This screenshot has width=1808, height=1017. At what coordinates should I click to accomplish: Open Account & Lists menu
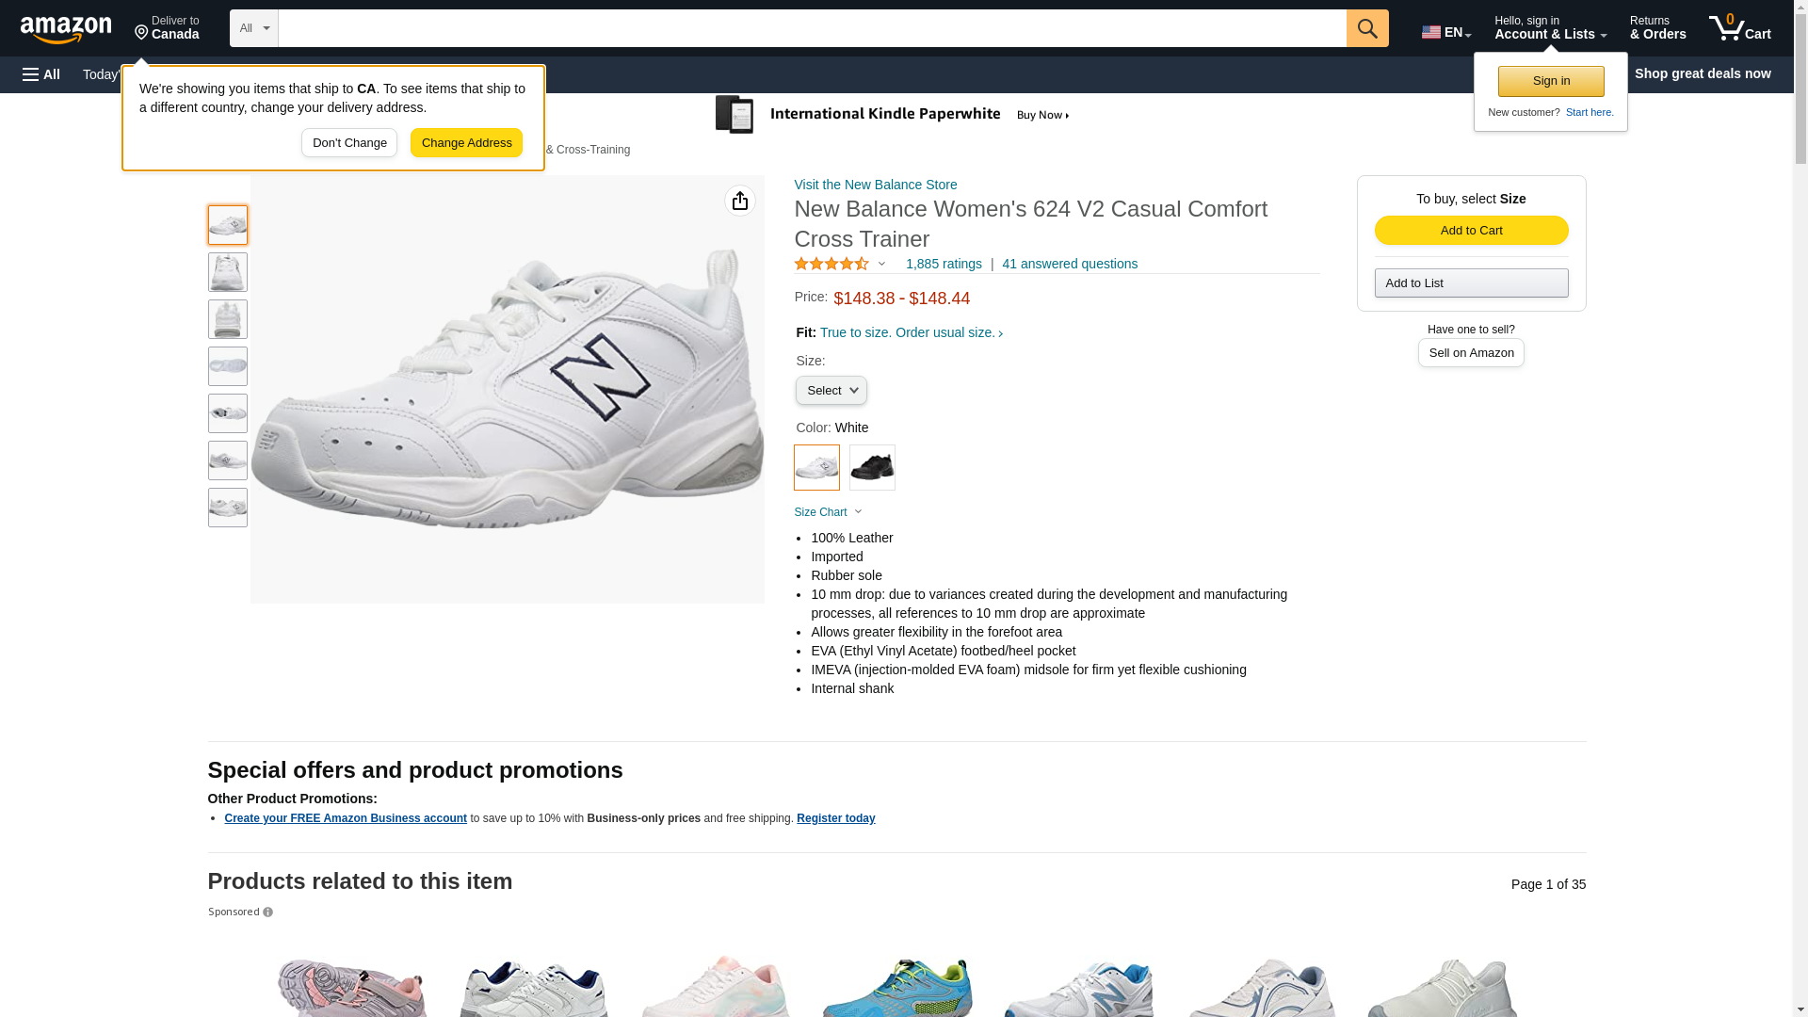click(x=1550, y=28)
